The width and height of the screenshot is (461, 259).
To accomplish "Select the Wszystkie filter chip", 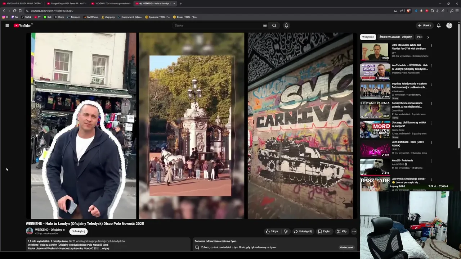I will tap(368, 37).
